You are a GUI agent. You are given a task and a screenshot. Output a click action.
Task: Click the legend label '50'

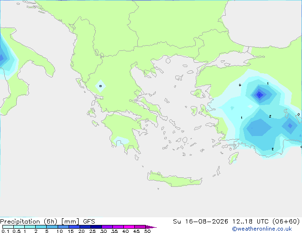(x=148, y=231)
